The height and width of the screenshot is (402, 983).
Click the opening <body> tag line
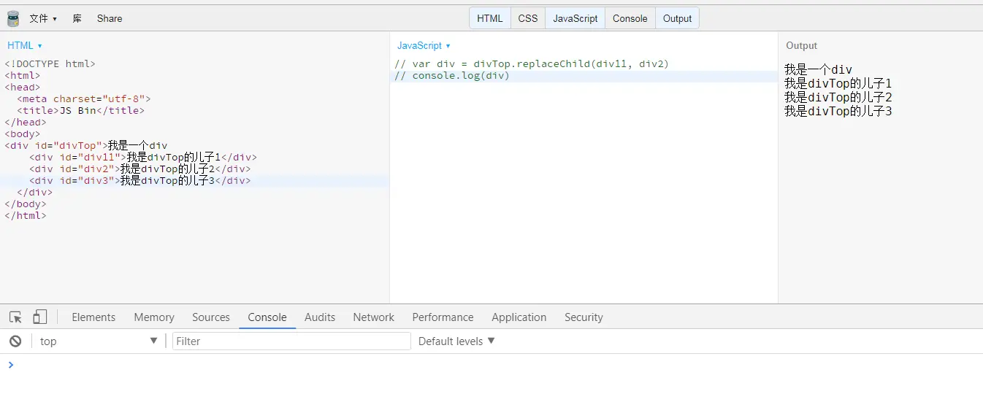tap(23, 134)
